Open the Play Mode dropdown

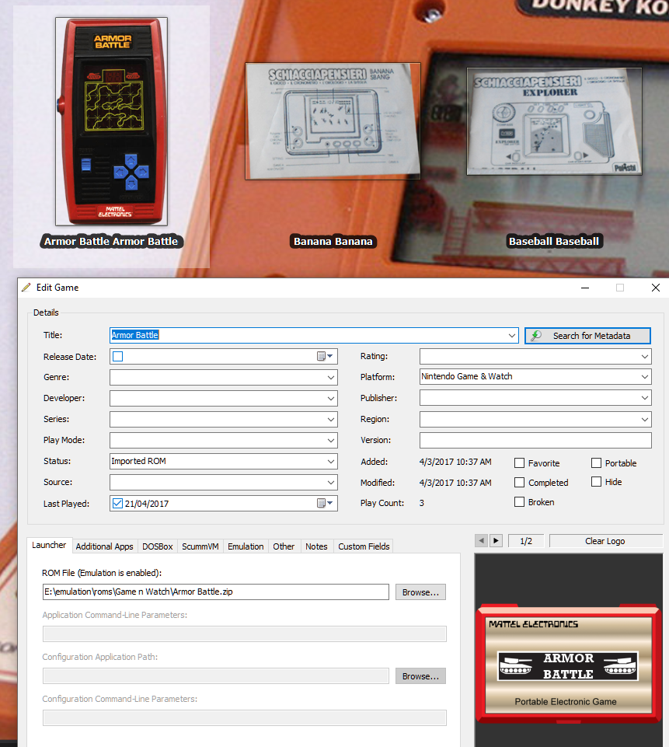pos(331,440)
